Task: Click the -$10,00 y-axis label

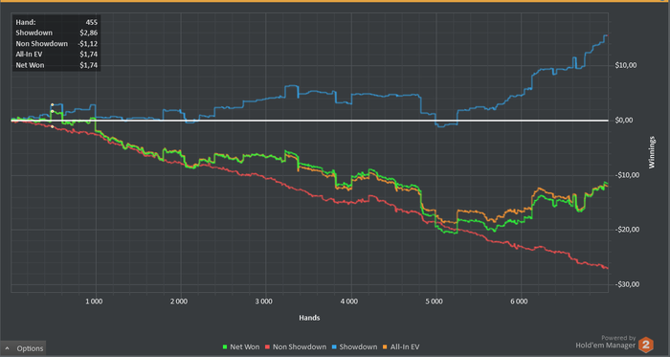Action: 627,175
